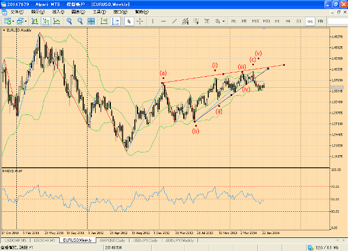The image size is (348, 251).
Task: Switch to M15 timeframe
Action: click(255, 21)
